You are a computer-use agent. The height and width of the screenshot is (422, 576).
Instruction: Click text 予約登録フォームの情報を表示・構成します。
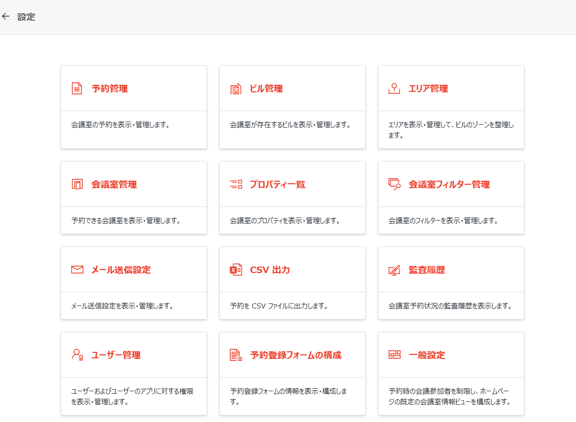(x=289, y=396)
